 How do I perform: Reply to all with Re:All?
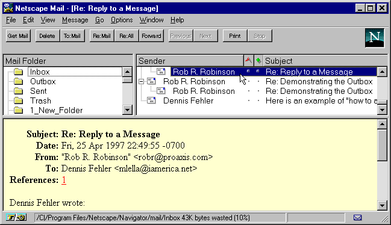[127, 36]
